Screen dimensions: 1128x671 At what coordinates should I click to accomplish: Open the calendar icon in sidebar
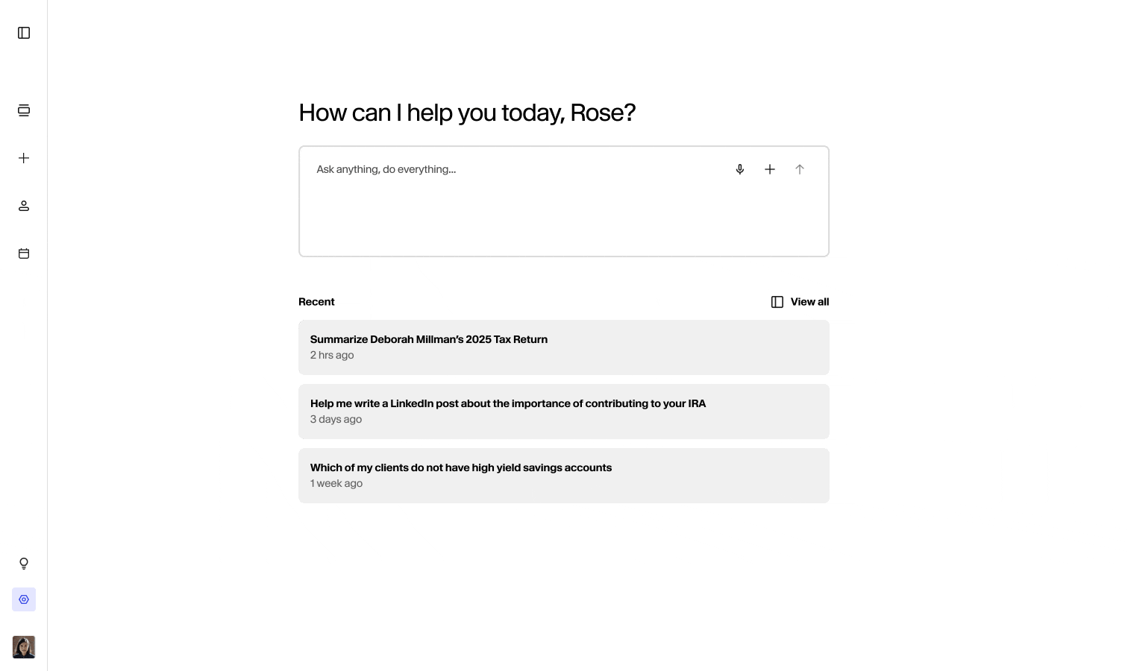23,253
